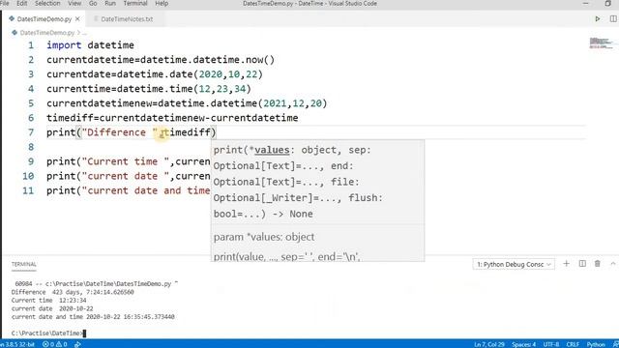Click the "values" parameter in the signature hint
The image size is (619, 348).
pyautogui.click(x=272, y=150)
